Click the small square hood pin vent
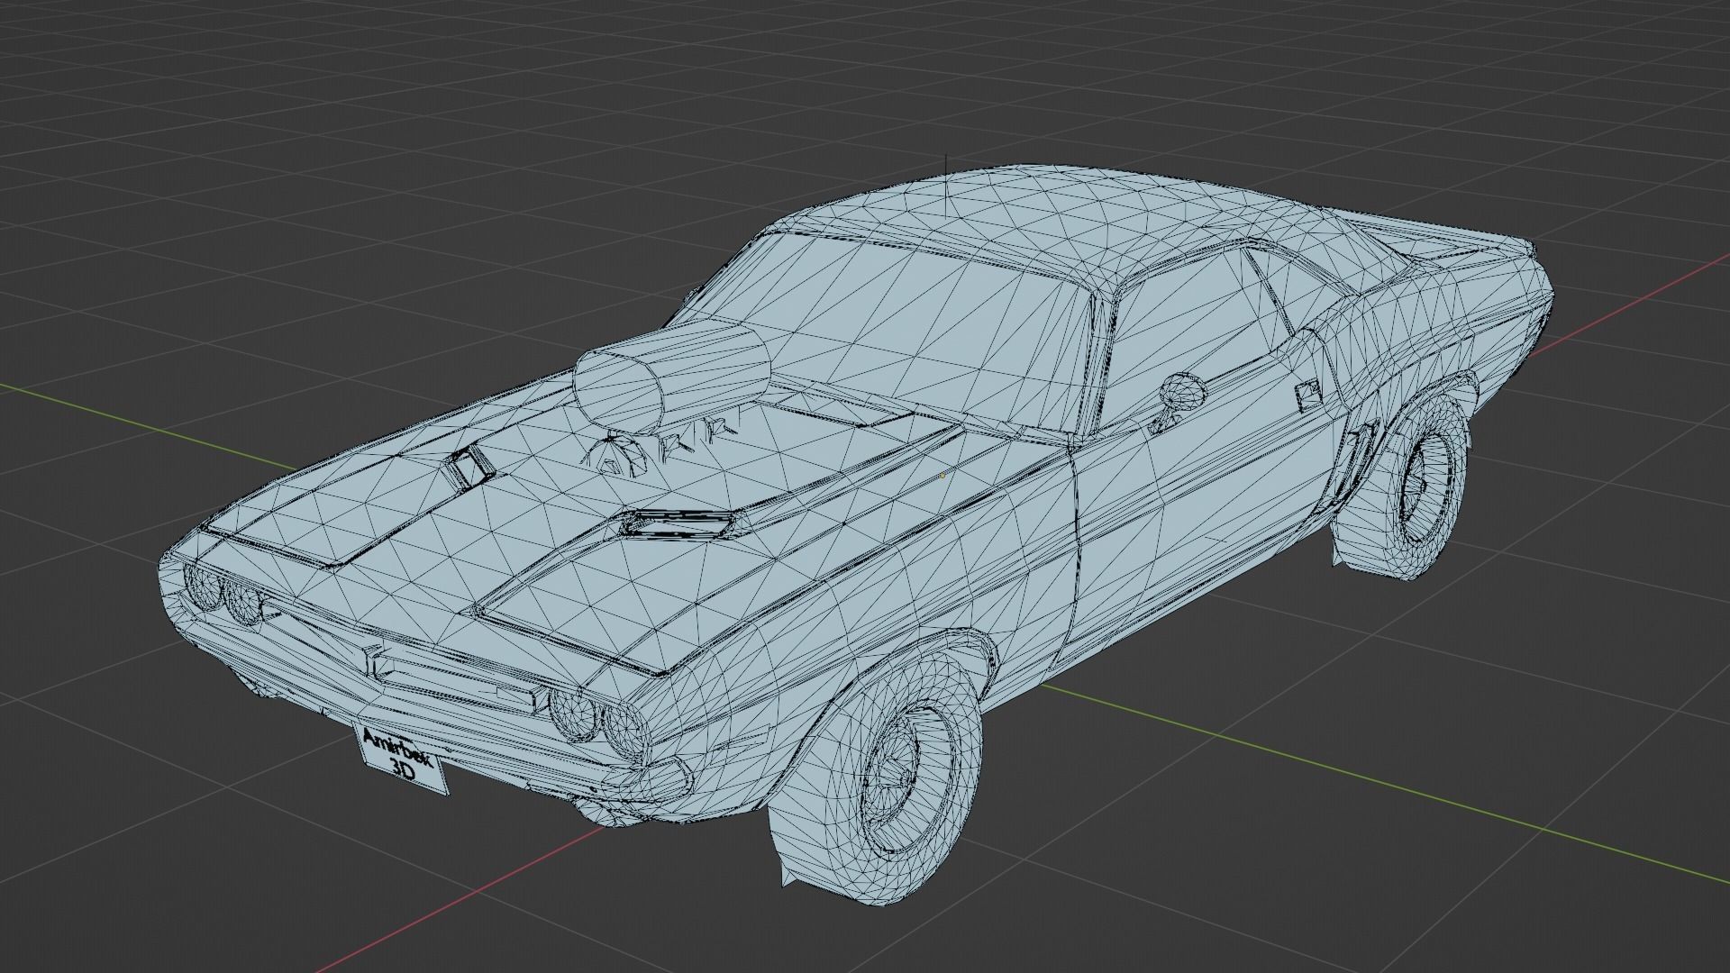 (469, 467)
